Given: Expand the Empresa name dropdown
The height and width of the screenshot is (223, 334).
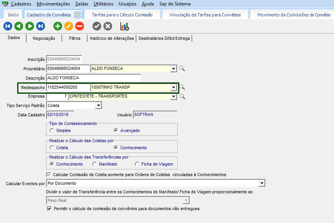Looking at the screenshot, I should [x=173, y=96].
